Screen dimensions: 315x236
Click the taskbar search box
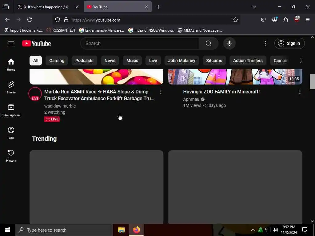click(x=64, y=230)
